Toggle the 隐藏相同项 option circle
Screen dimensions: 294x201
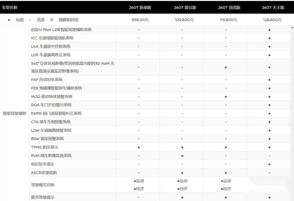click(x=52, y=20)
